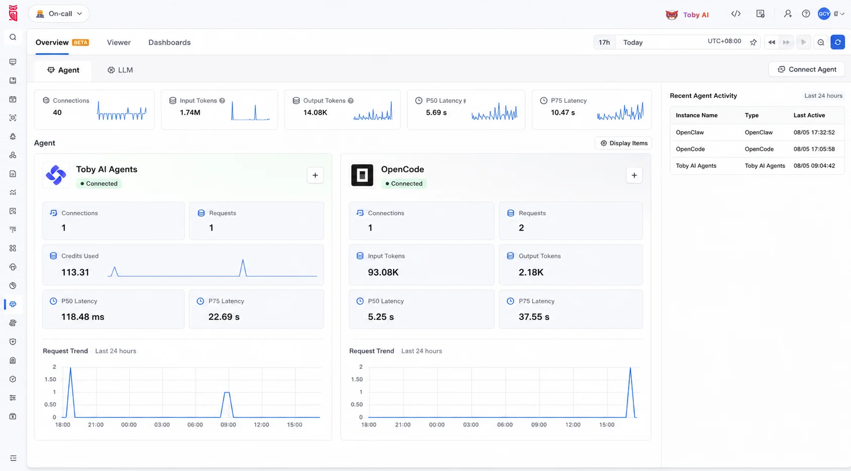Image resolution: width=851 pixels, height=471 pixels.
Task: Click the top Input Tokens summary card
Action: pyautogui.click(x=219, y=110)
